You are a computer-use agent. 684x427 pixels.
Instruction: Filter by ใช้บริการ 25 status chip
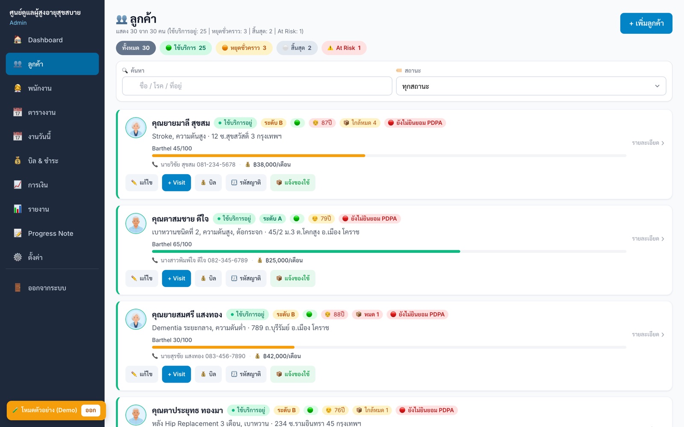coord(186,48)
